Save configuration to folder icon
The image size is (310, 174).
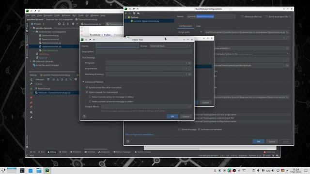point(138,13)
